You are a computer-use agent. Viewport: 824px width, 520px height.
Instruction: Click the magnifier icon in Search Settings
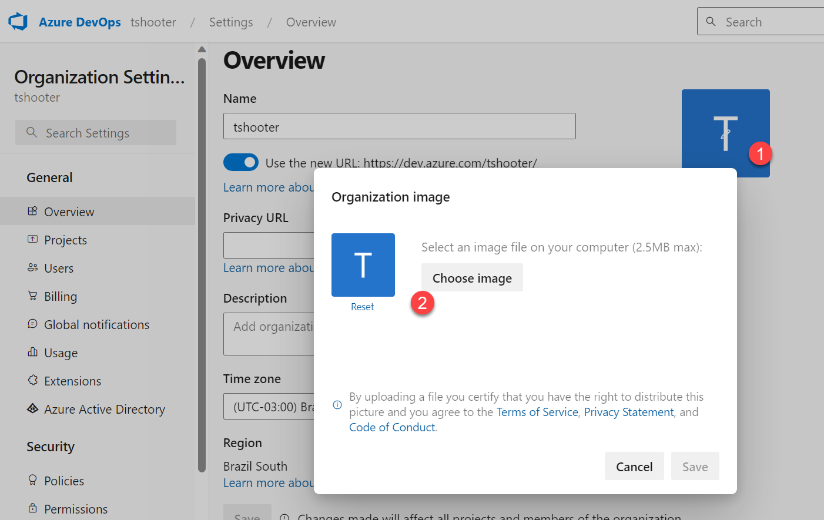click(x=32, y=133)
